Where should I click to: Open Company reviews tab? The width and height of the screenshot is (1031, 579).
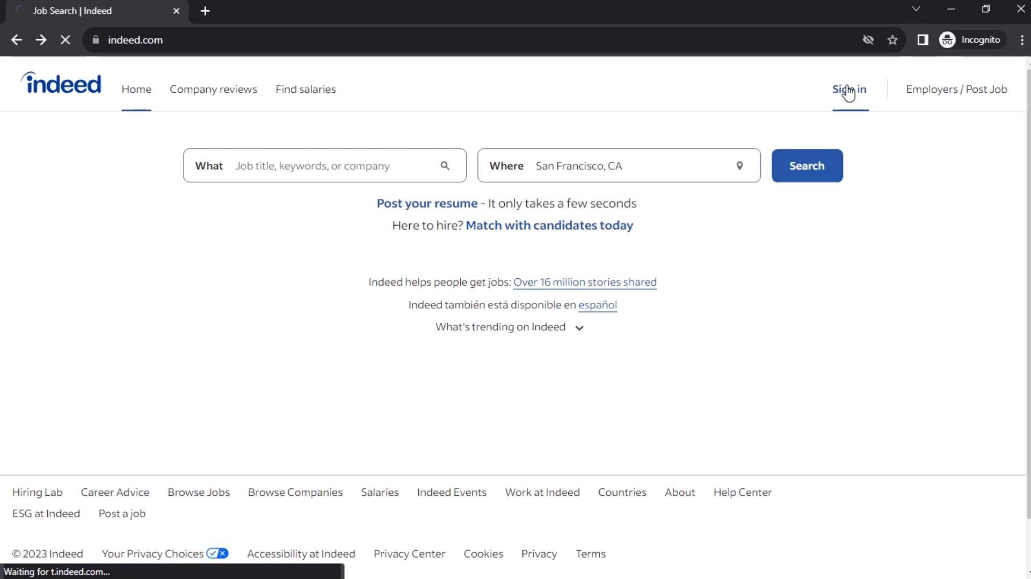coord(213,90)
